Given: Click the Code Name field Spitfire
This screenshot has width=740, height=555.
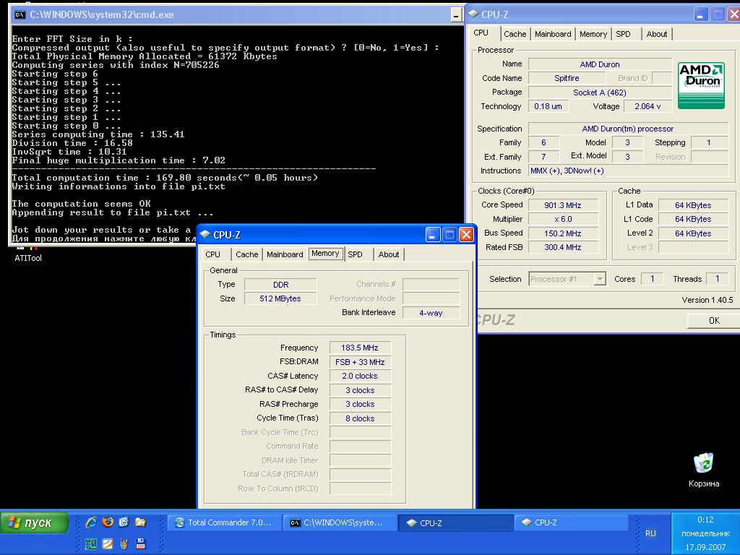Looking at the screenshot, I should click(x=567, y=78).
